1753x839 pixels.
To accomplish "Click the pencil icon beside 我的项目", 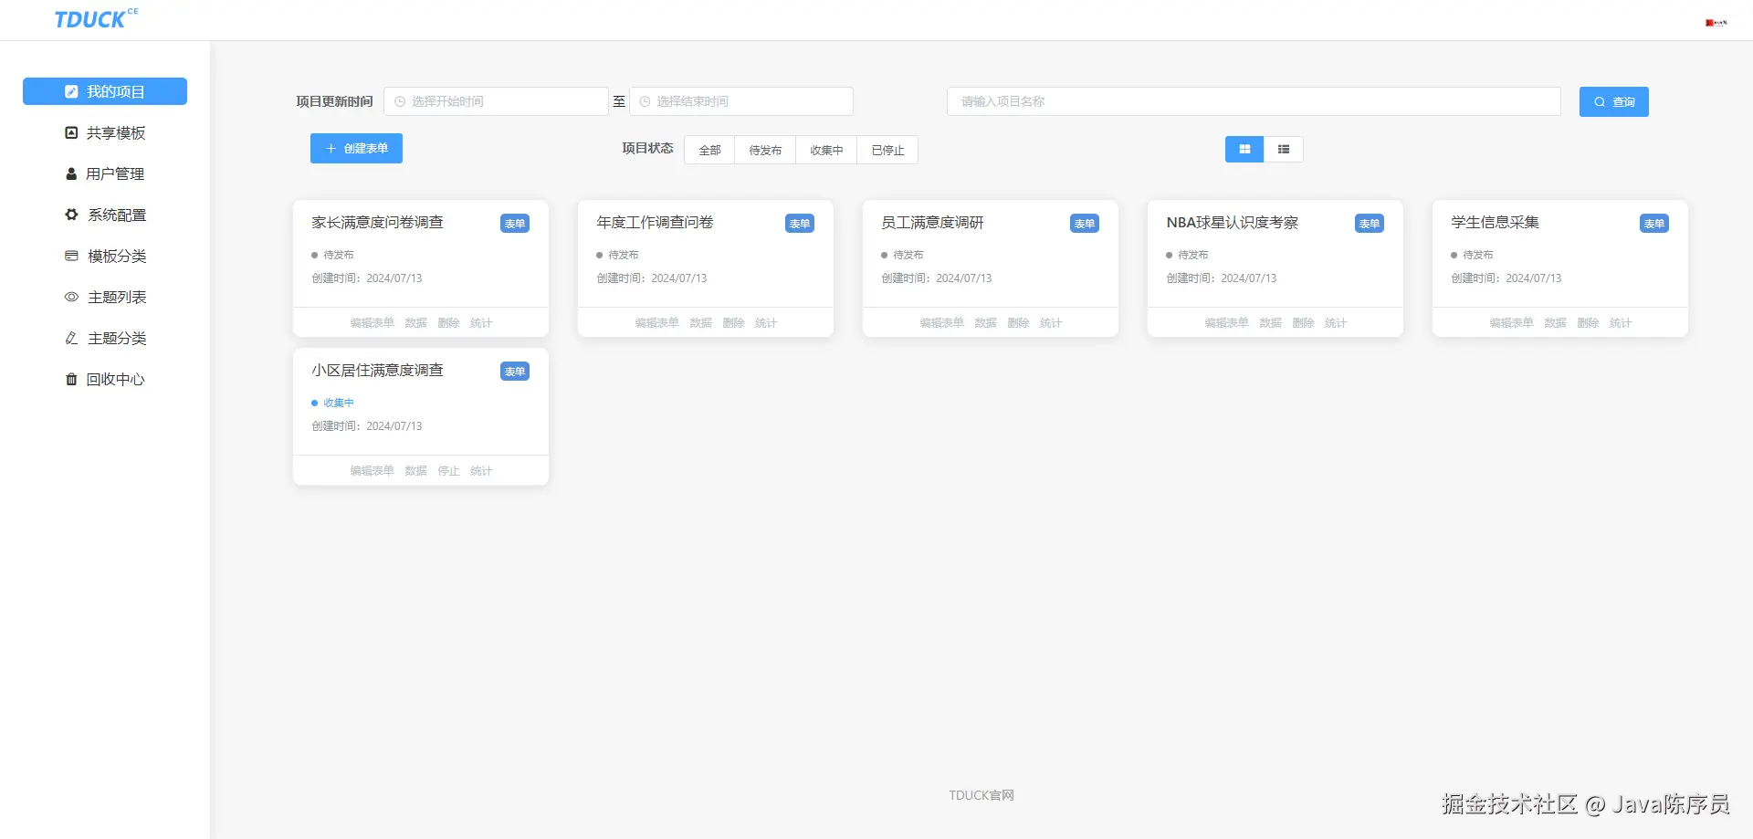I will click(71, 91).
